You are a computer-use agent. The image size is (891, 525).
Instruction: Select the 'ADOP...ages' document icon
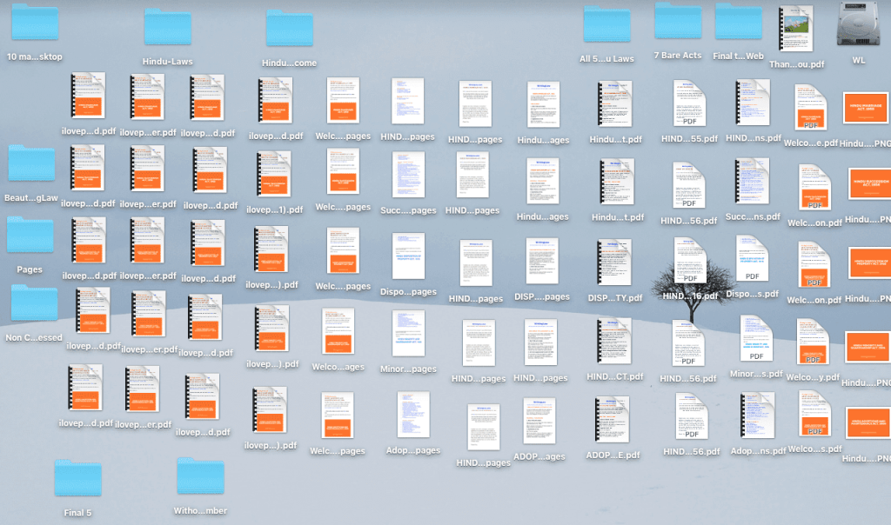point(539,421)
